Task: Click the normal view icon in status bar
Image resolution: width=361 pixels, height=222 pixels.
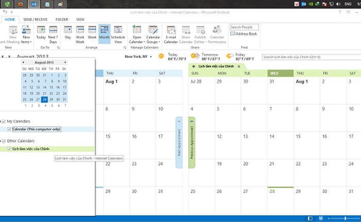Action: pos(310,218)
